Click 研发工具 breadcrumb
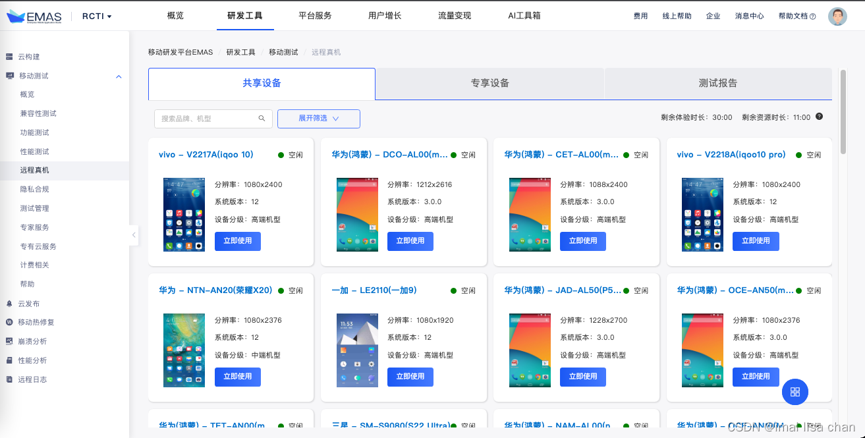865x438 pixels. point(240,52)
